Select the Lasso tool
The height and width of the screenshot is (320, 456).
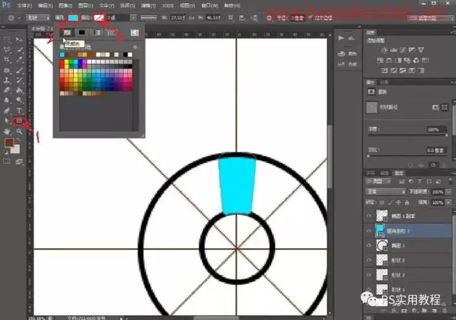click(6, 50)
